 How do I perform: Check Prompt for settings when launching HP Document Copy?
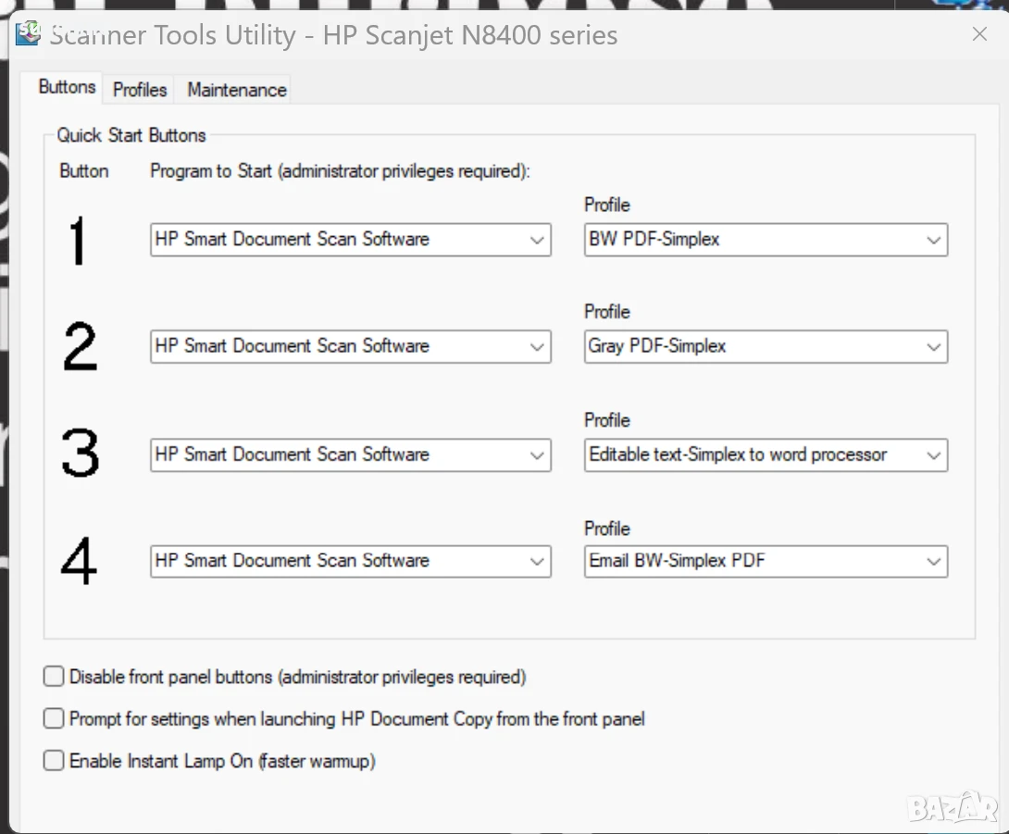tap(54, 718)
